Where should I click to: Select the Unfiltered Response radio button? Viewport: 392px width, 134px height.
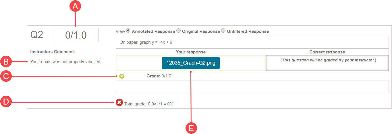pos(223,31)
